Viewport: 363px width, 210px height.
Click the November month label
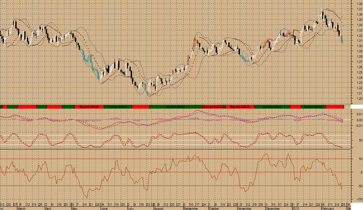coord(245,209)
